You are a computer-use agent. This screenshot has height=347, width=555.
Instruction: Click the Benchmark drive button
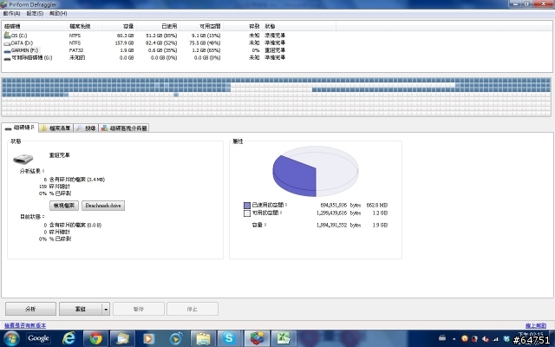point(103,206)
